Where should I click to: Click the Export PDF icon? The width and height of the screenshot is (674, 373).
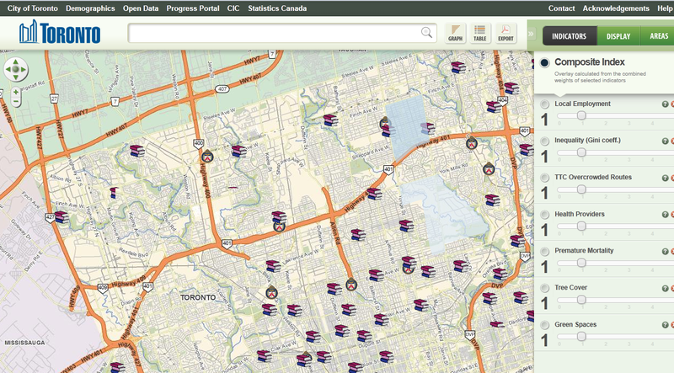click(x=505, y=33)
